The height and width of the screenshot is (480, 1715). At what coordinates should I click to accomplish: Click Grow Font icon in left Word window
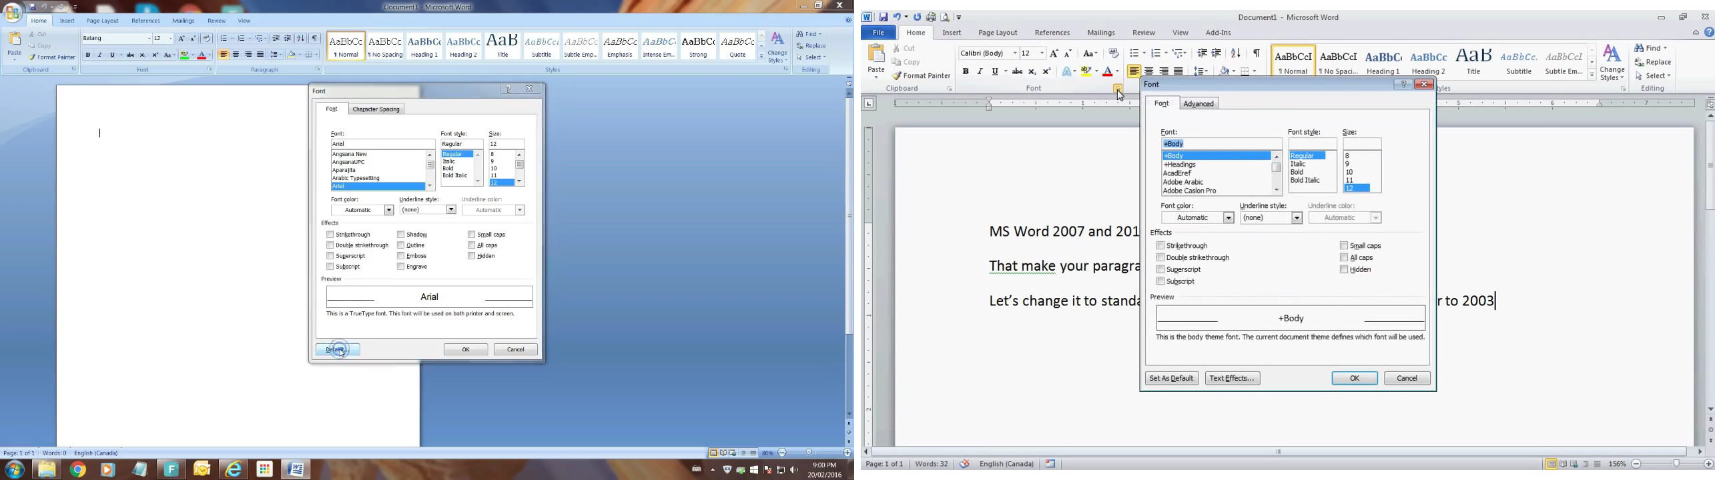click(x=182, y=39)
